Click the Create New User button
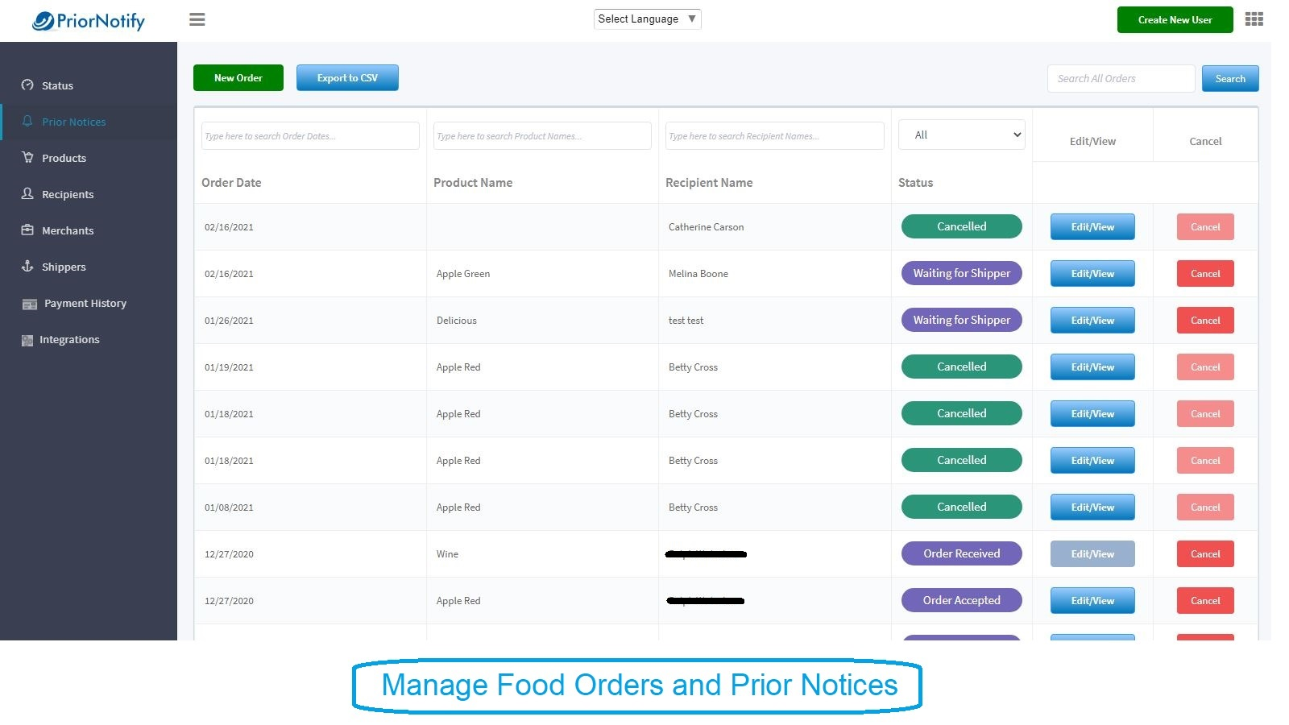This screenshot has height=725, width=1289. [x=1175, y=20]
